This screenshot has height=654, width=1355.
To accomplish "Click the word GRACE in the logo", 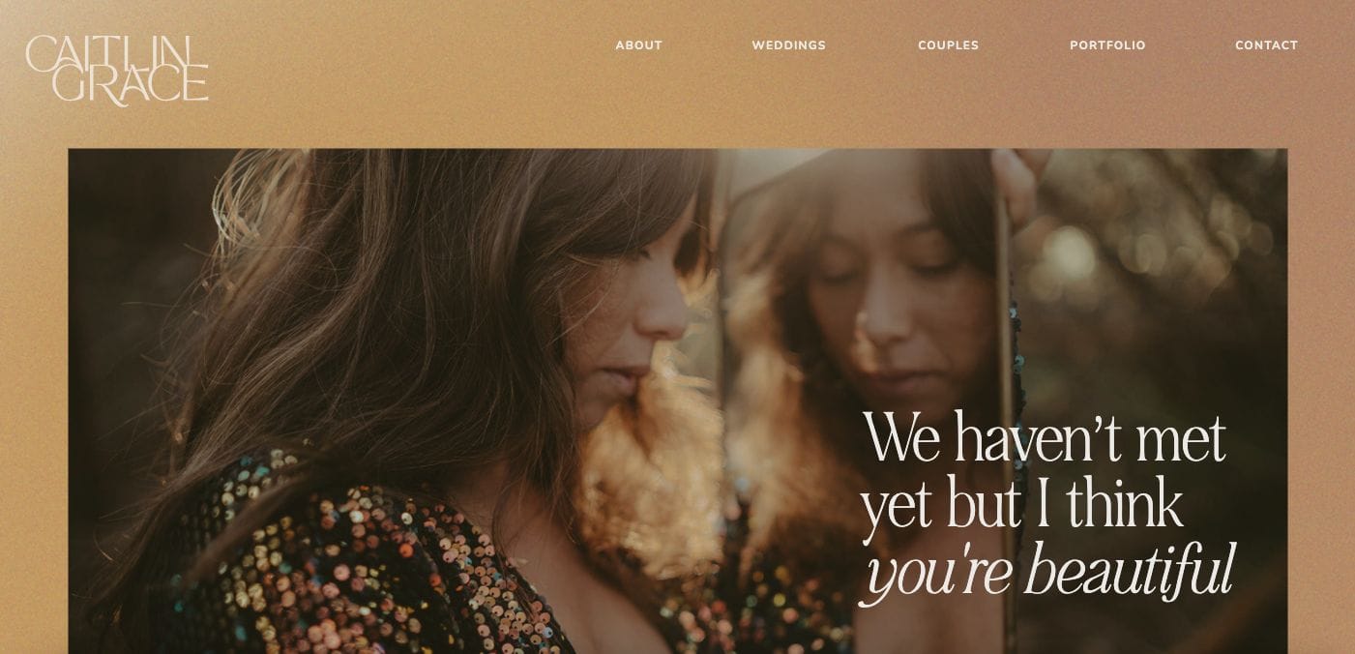I will pyautogui.click(x=131, y=85).
